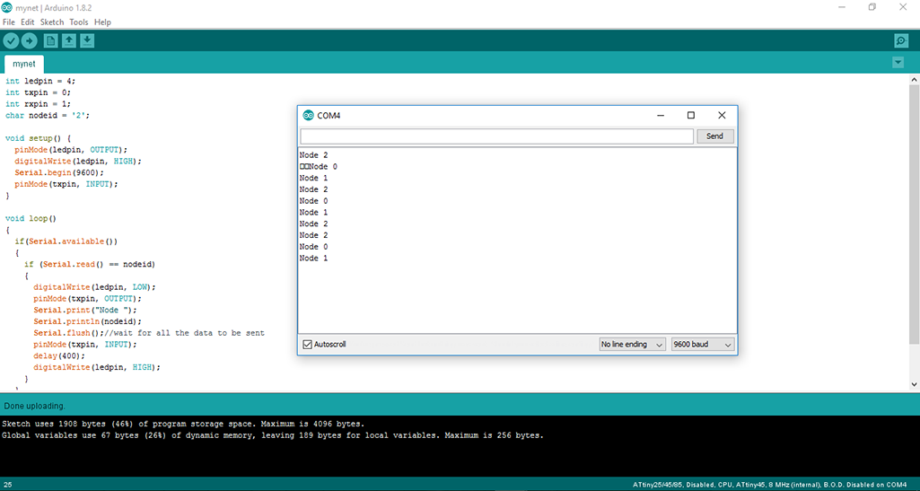The image size is (920, 491).
Task: Click the first 'Node 2' serial output line
Action: [314, 155]
